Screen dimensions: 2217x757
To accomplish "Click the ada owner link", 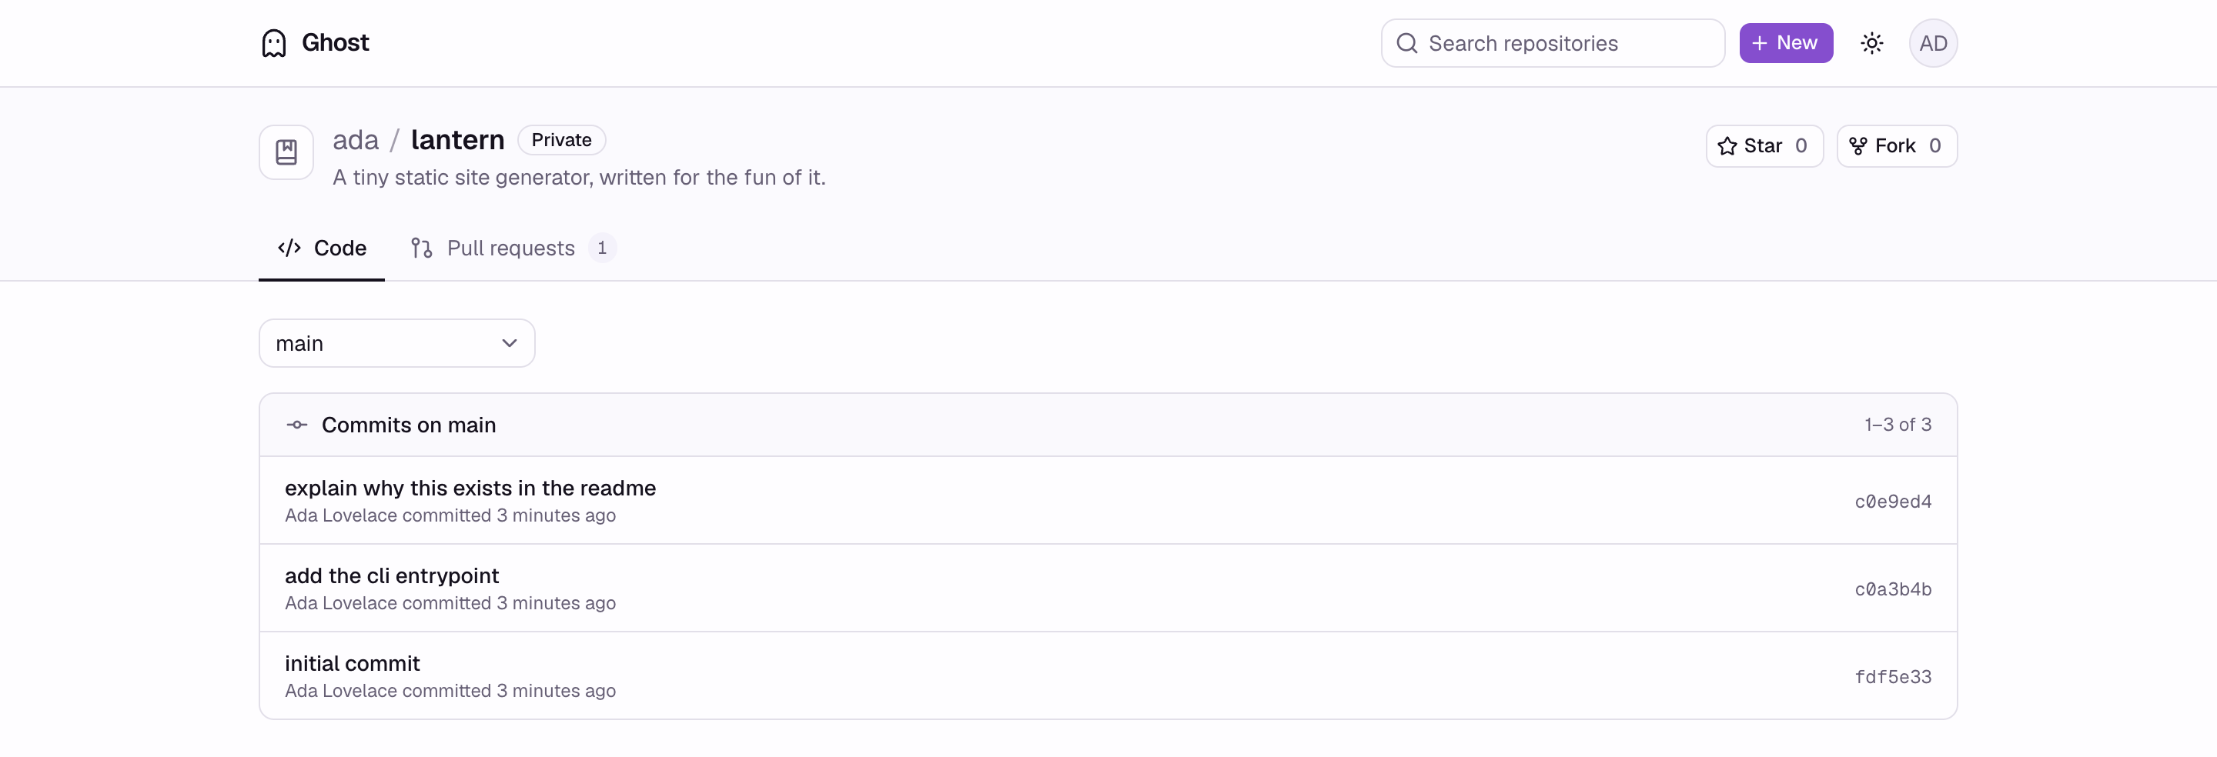I will (x=356, y=139).
